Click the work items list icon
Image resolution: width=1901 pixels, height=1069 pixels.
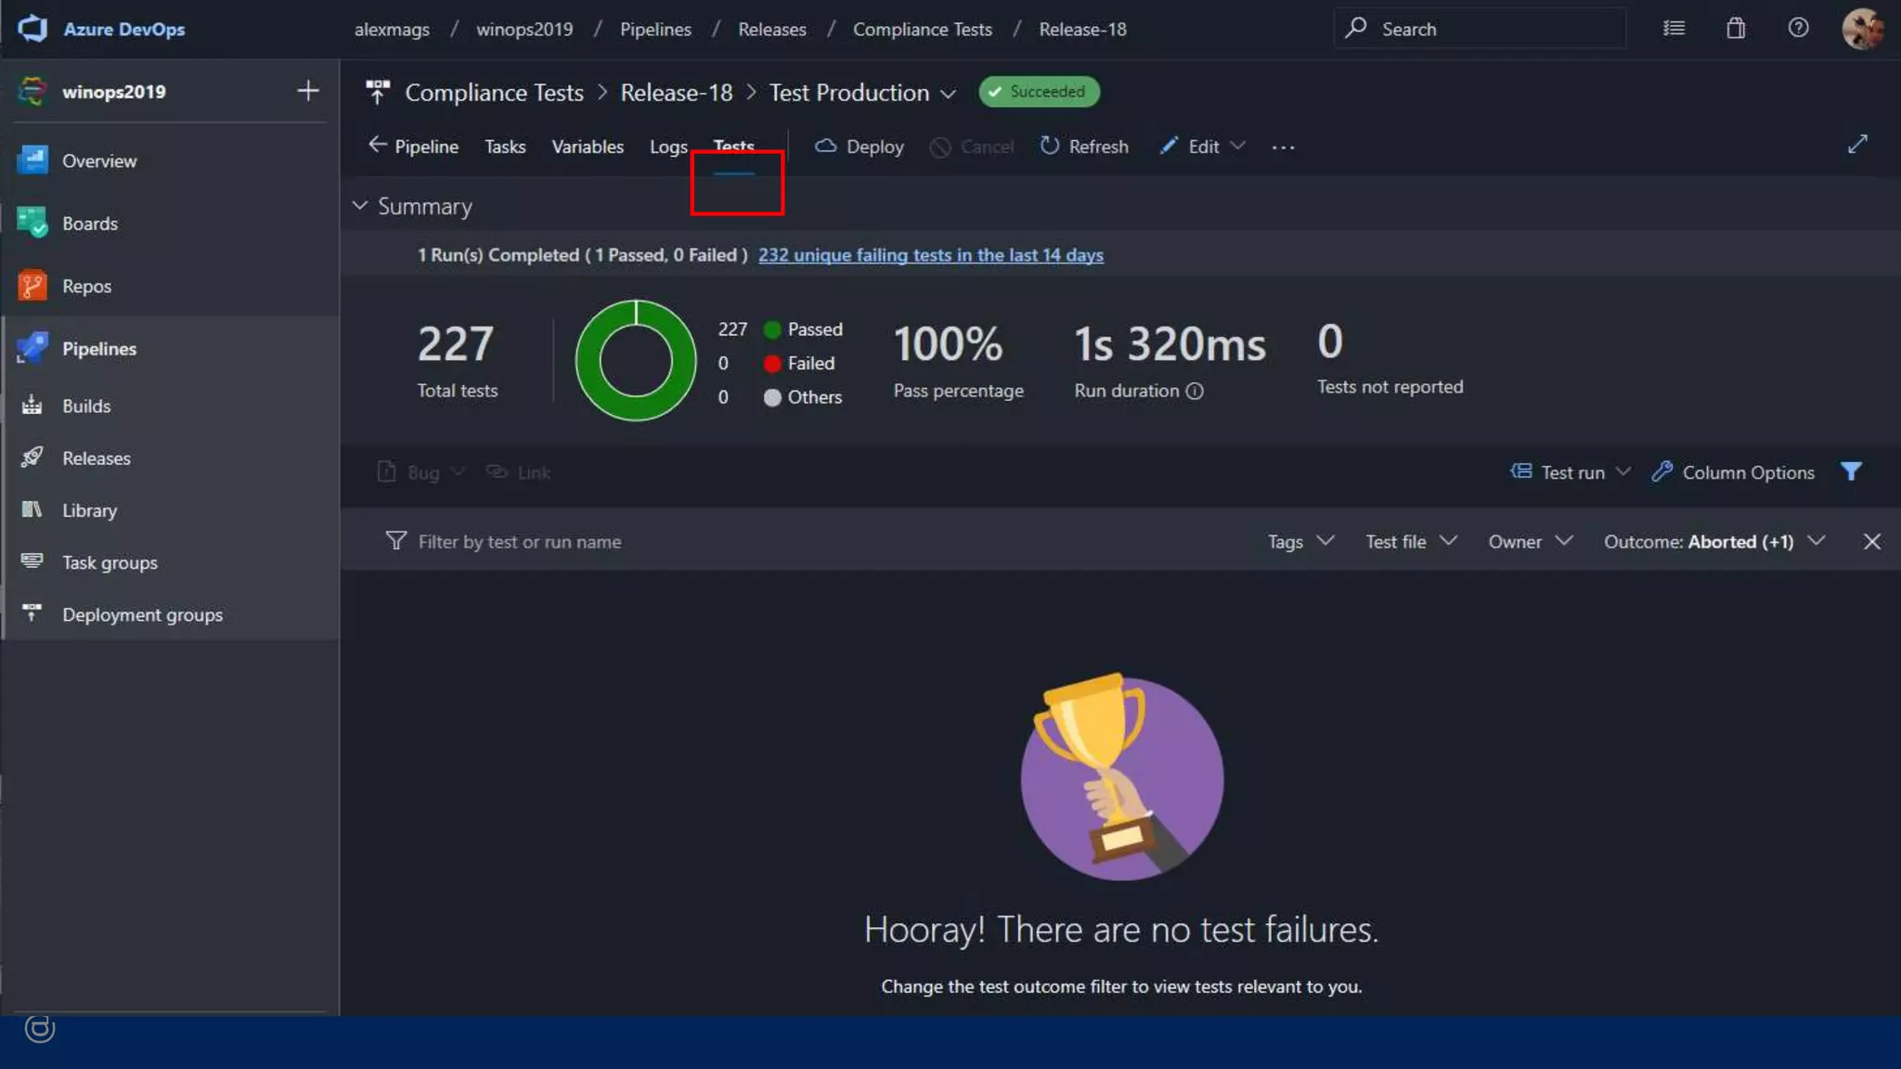coord(1674,28)
